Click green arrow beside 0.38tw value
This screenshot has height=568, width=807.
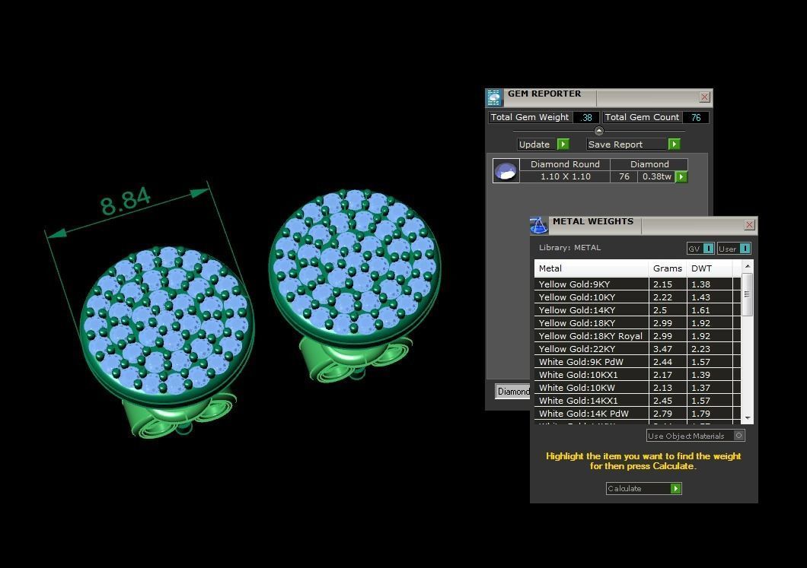[x=681, y=177]
